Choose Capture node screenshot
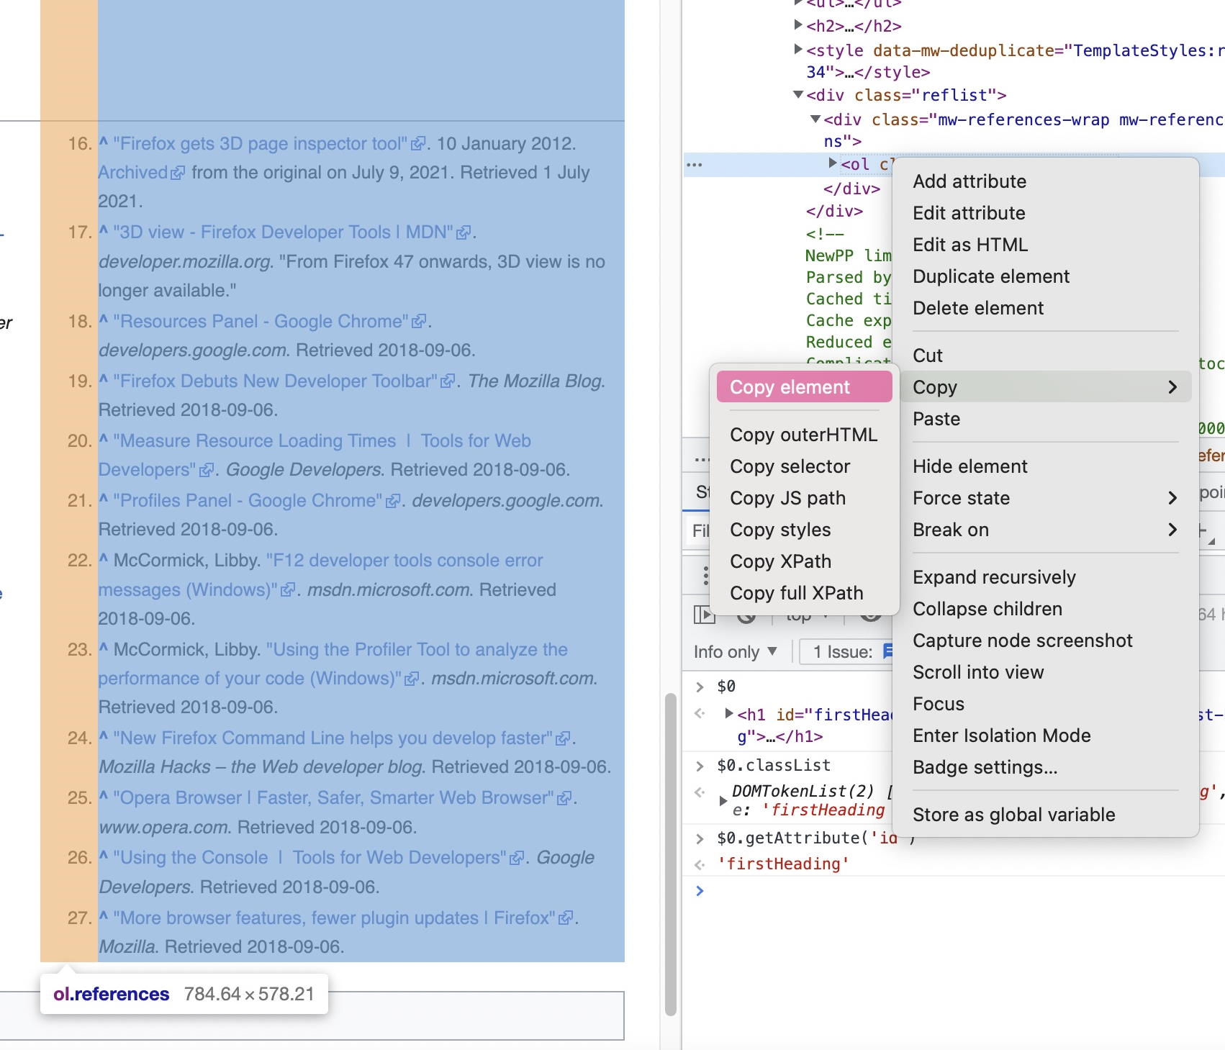This screenshot has width=1225, height=1050. pyautogui.click(x=1045, y=641)
